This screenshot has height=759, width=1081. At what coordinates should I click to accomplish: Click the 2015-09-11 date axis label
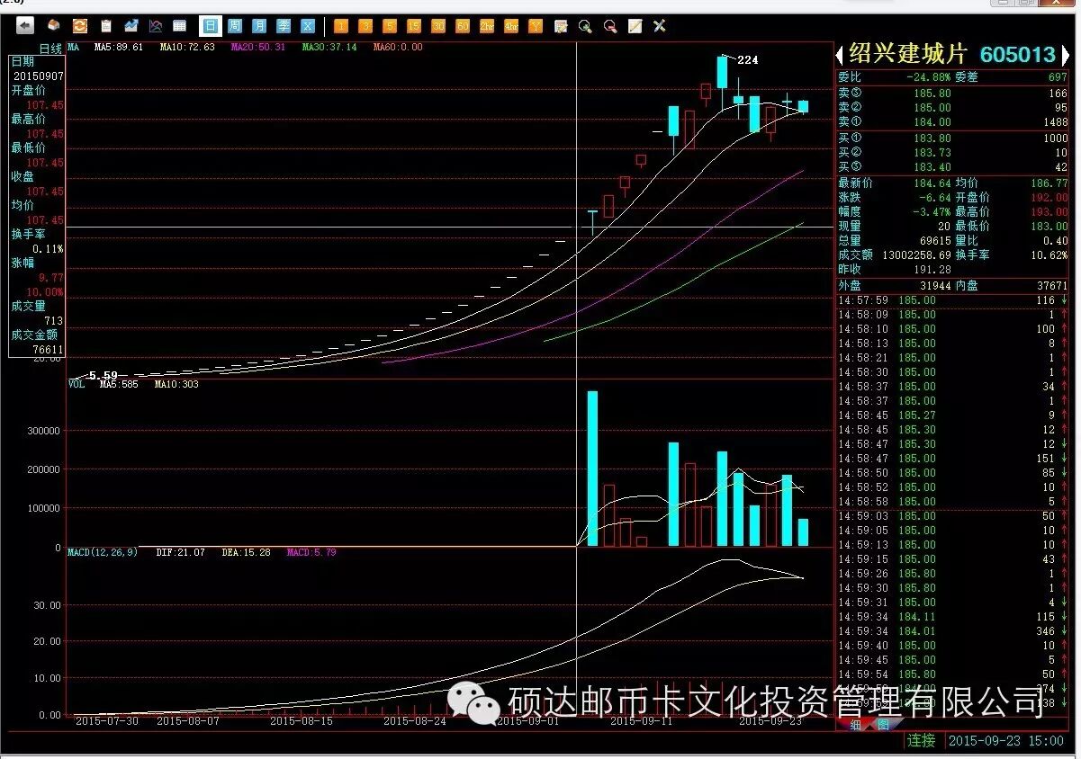641,720
